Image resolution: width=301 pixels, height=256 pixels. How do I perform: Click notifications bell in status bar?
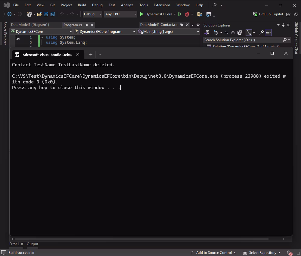coord(289,253)
